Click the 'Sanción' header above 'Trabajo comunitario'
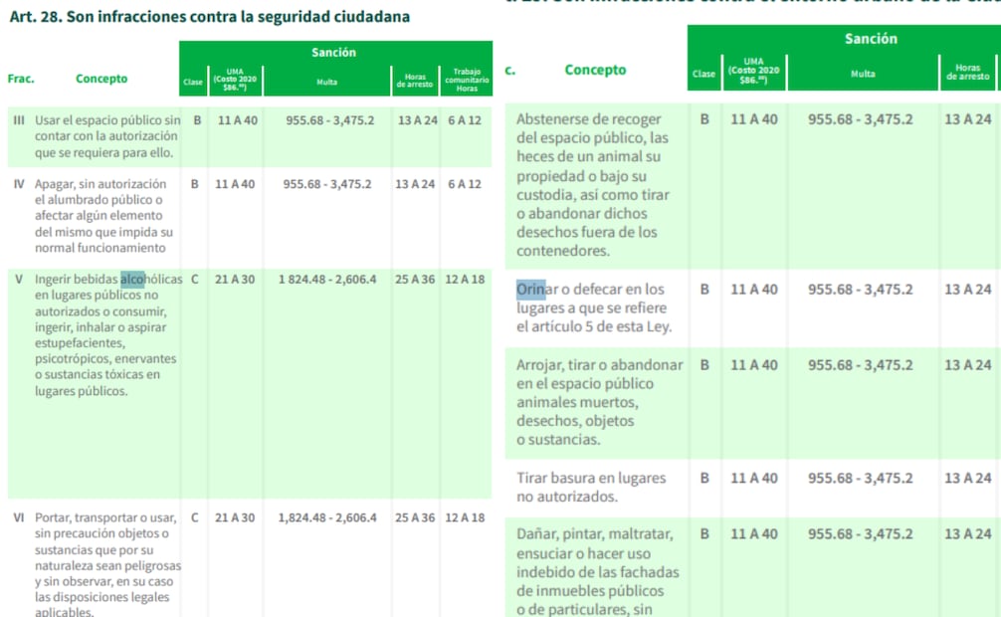 pos(334,53)
